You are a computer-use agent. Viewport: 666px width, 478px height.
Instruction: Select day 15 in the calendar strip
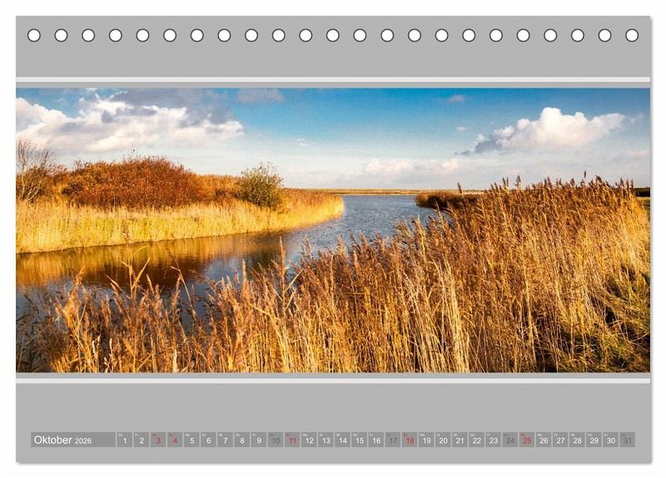pos(360,440)
